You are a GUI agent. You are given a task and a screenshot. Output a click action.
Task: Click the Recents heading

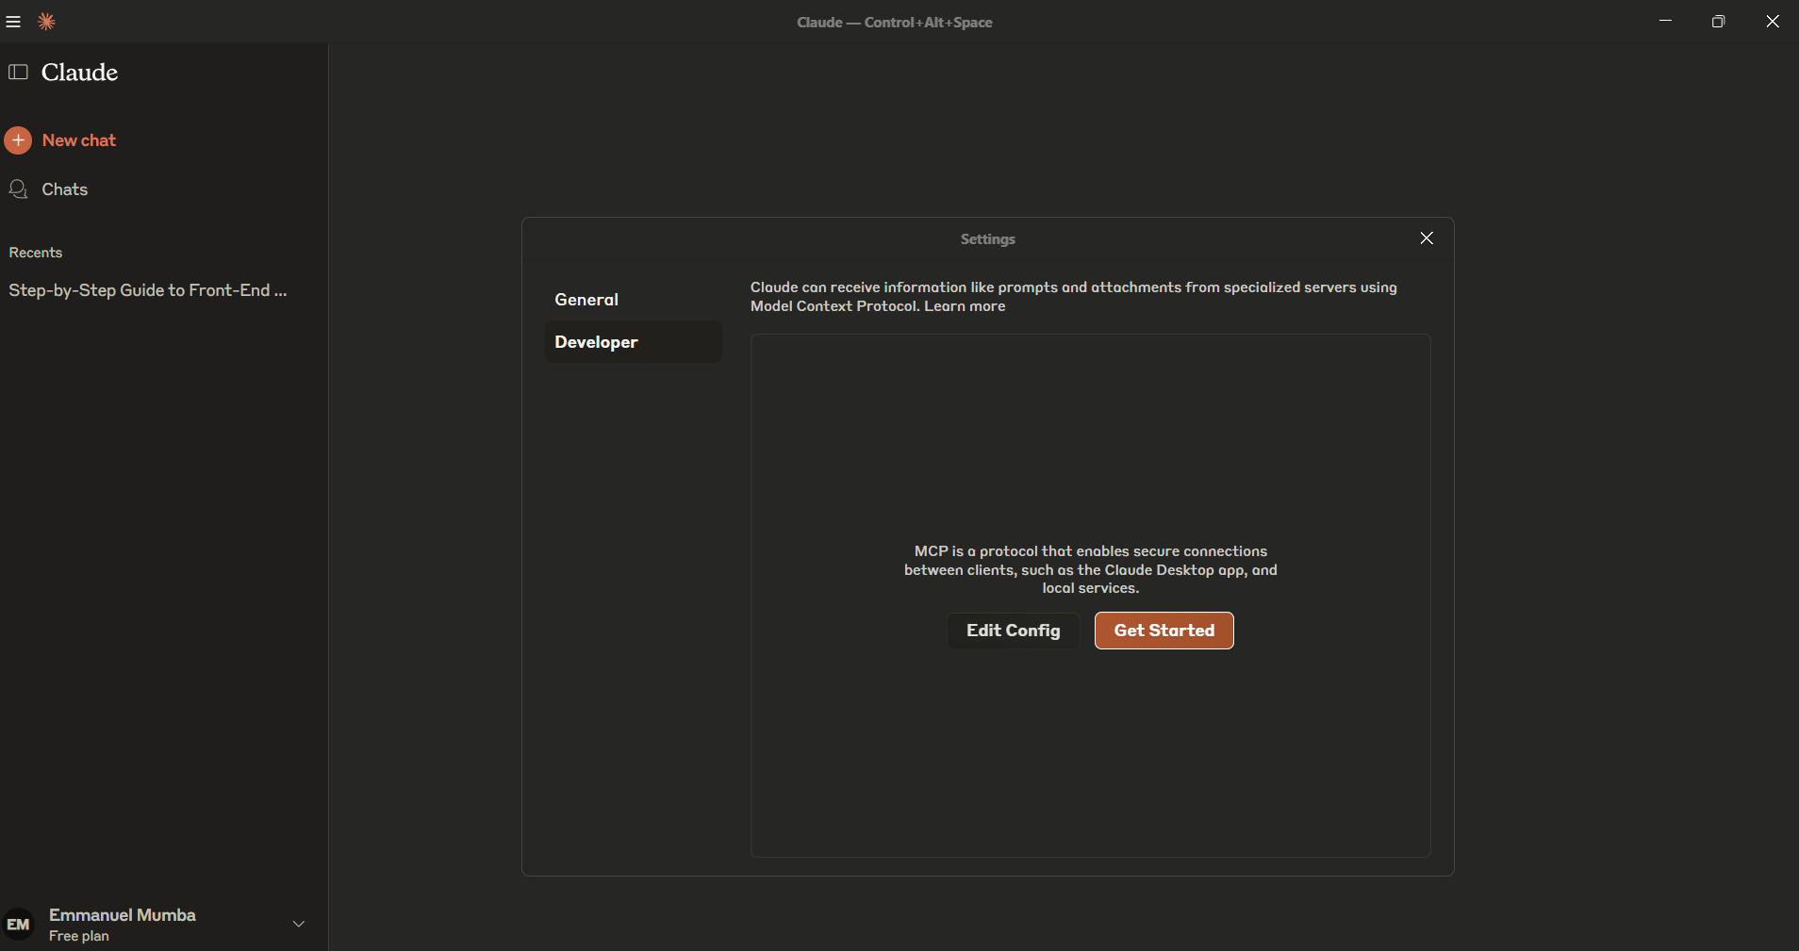36,253
